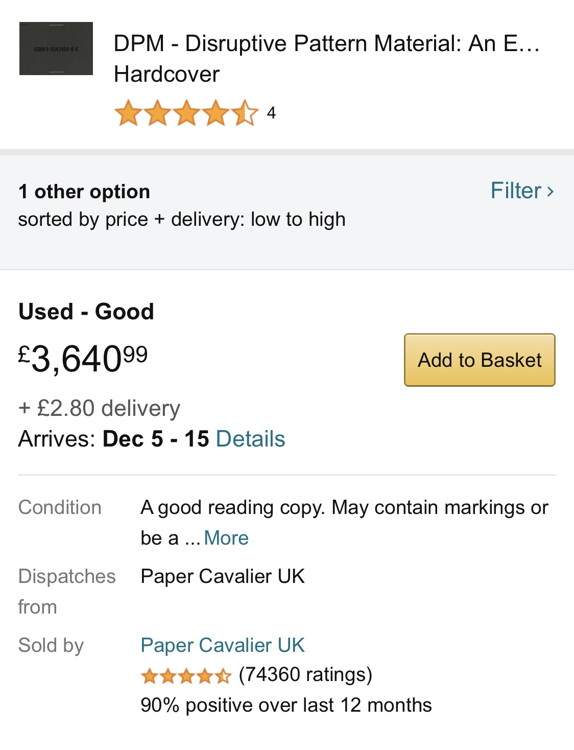Tap the product star rating icons
The width and height of the screenshot is (574, 750).
pyautogui.click(x=186, y=113)
